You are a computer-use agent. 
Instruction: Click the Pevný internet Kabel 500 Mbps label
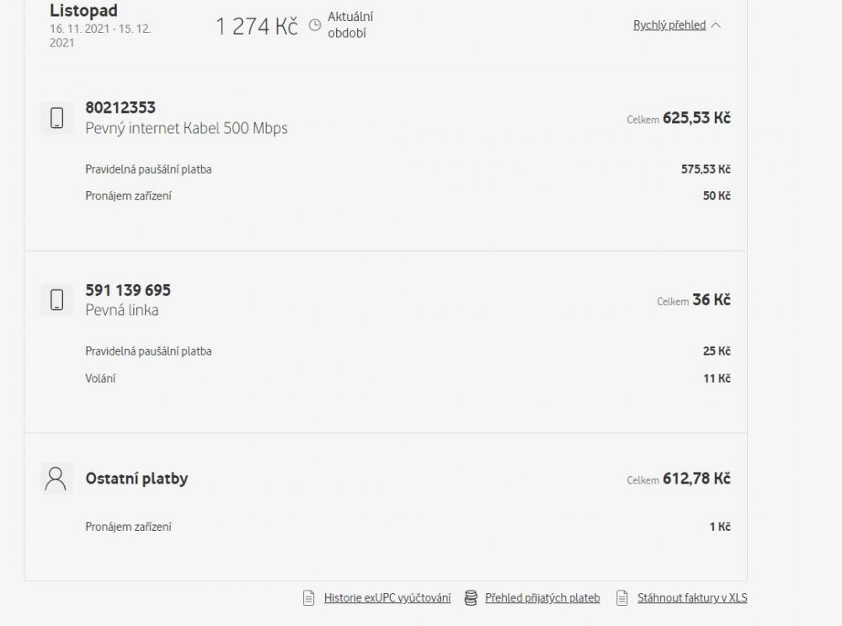click(186, 128)
